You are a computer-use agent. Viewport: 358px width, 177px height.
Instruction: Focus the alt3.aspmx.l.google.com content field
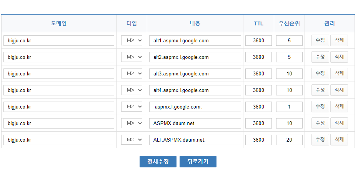point(195,73)
